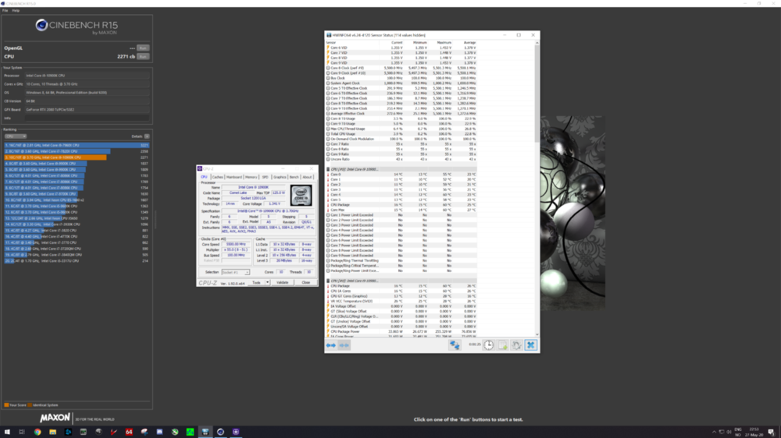Open the red 64 app on the taskbar
This screenshot has width=781, height=438.
pyautogui.click(x=129, y=432)
